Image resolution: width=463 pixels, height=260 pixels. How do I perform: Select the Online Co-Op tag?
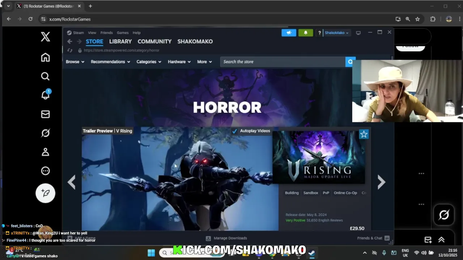[x=345, y=193]
